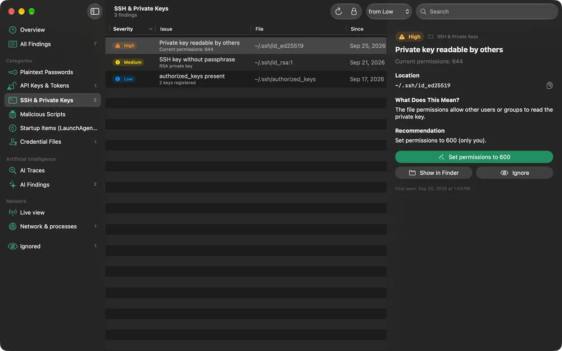
Task: Click the Network & processes globe icon
Action: click(12, 226)
